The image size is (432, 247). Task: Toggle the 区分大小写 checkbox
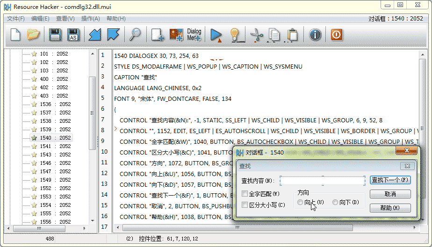(x=245, y=205)
